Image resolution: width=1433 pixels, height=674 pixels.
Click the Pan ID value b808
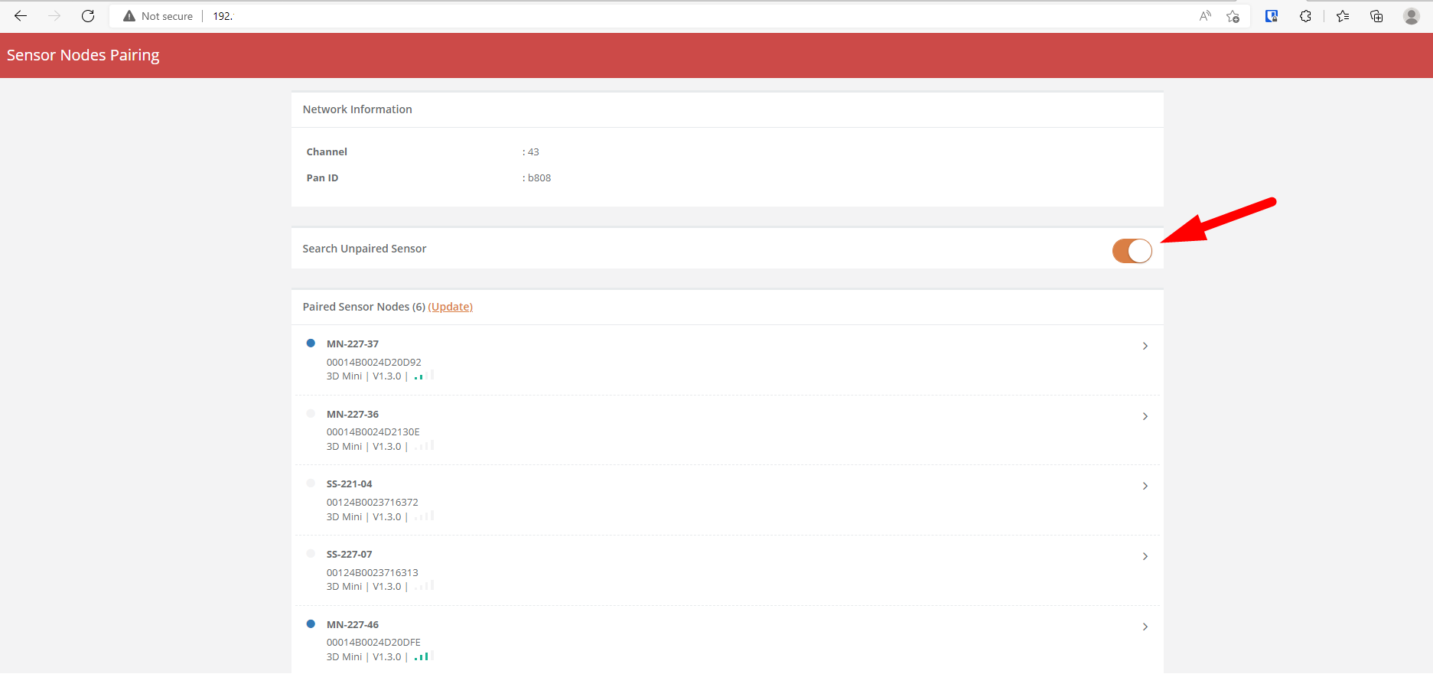[x=539, y=178]
